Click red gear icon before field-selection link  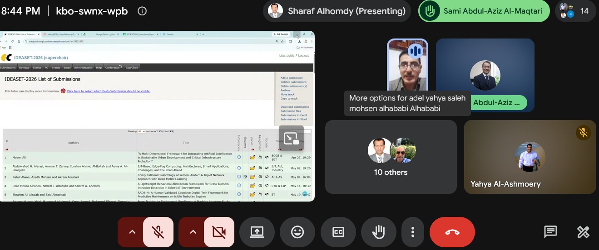click(63, 91)
